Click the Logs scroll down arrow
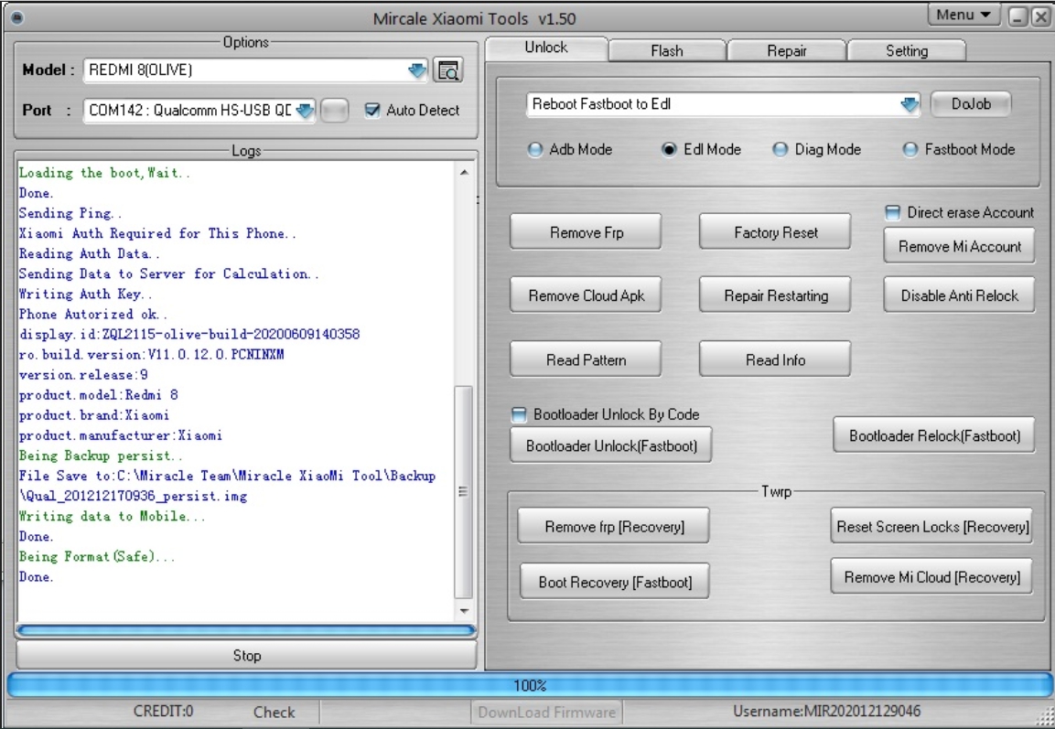Viewport: 1055px width, 729px height. [464, 611]
